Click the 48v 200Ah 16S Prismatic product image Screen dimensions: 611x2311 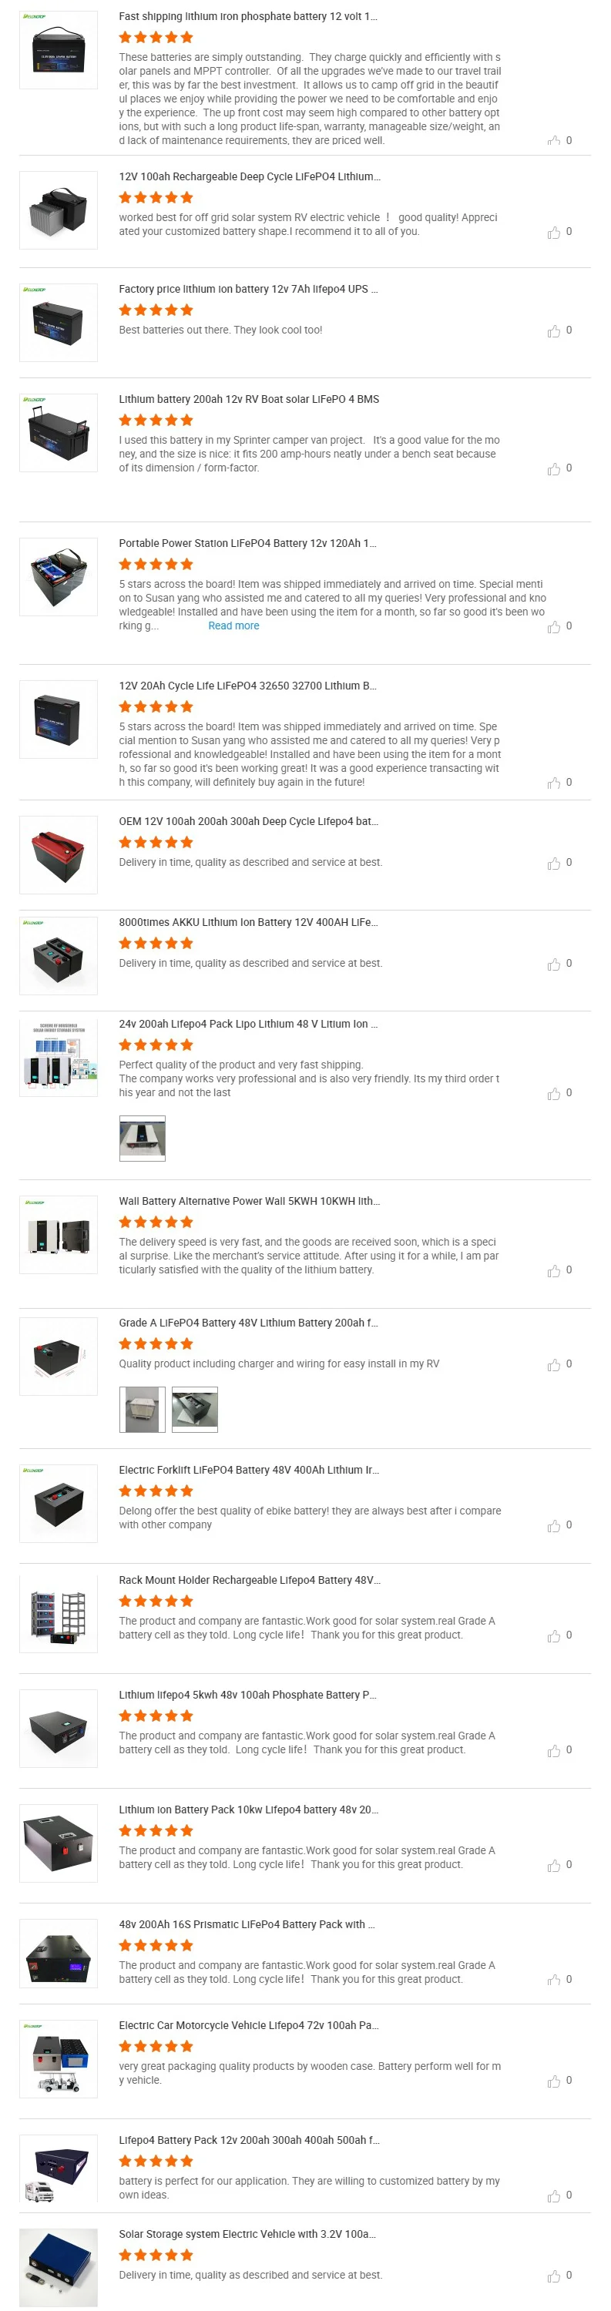coord(59,1957)
